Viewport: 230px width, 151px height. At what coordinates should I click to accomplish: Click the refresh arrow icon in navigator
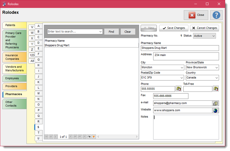pyautogui.click(x=89, y=137)
